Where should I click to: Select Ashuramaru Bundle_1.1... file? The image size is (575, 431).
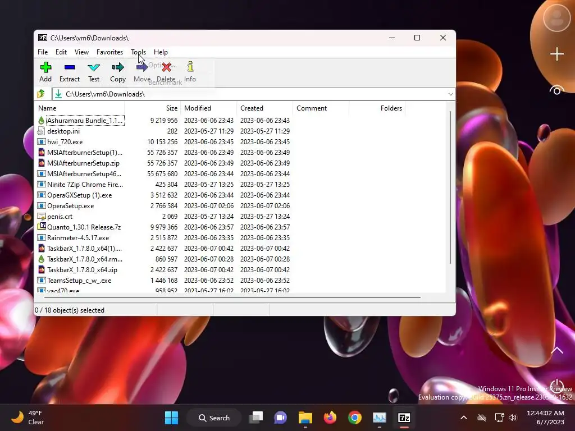coord(85,121)
